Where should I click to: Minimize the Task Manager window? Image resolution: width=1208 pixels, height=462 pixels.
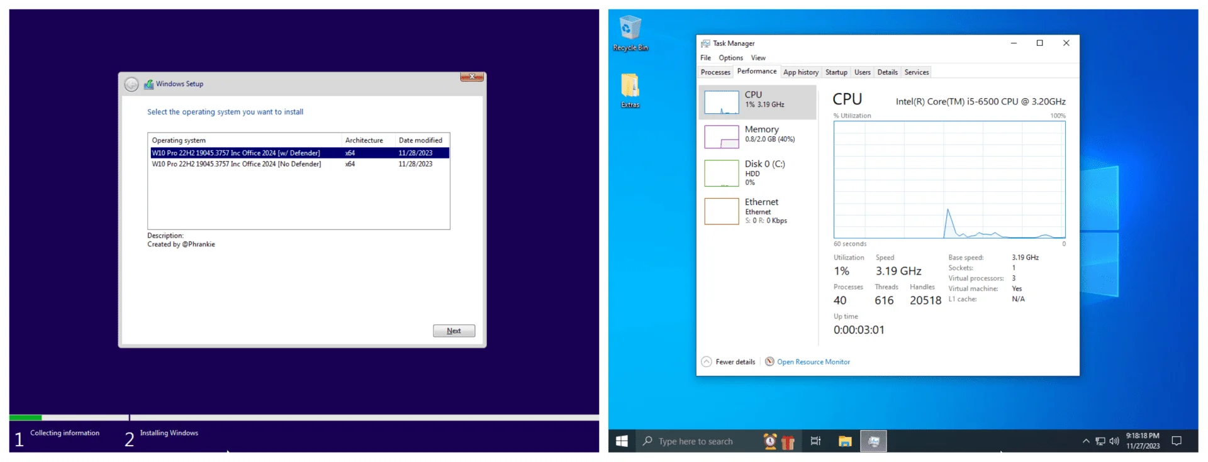click(x=1014, y=43)
